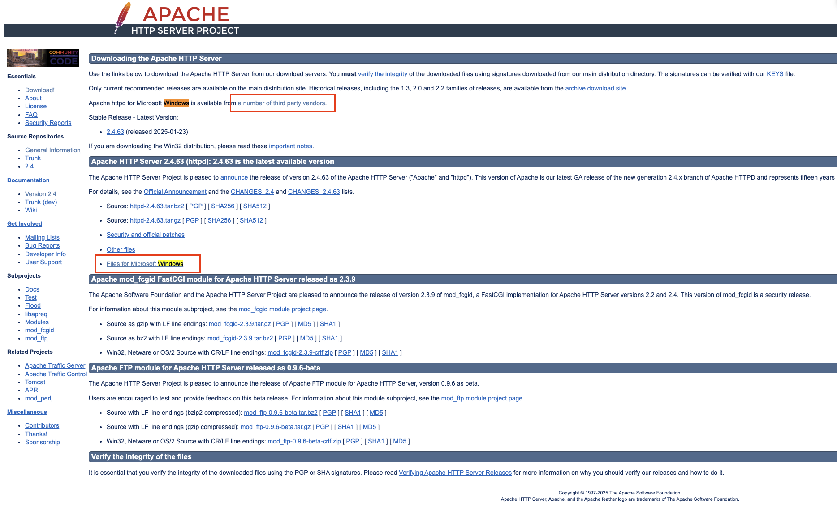Open CHANGES_2.4 link
837x520 pixels.
(x=252, y=192)
